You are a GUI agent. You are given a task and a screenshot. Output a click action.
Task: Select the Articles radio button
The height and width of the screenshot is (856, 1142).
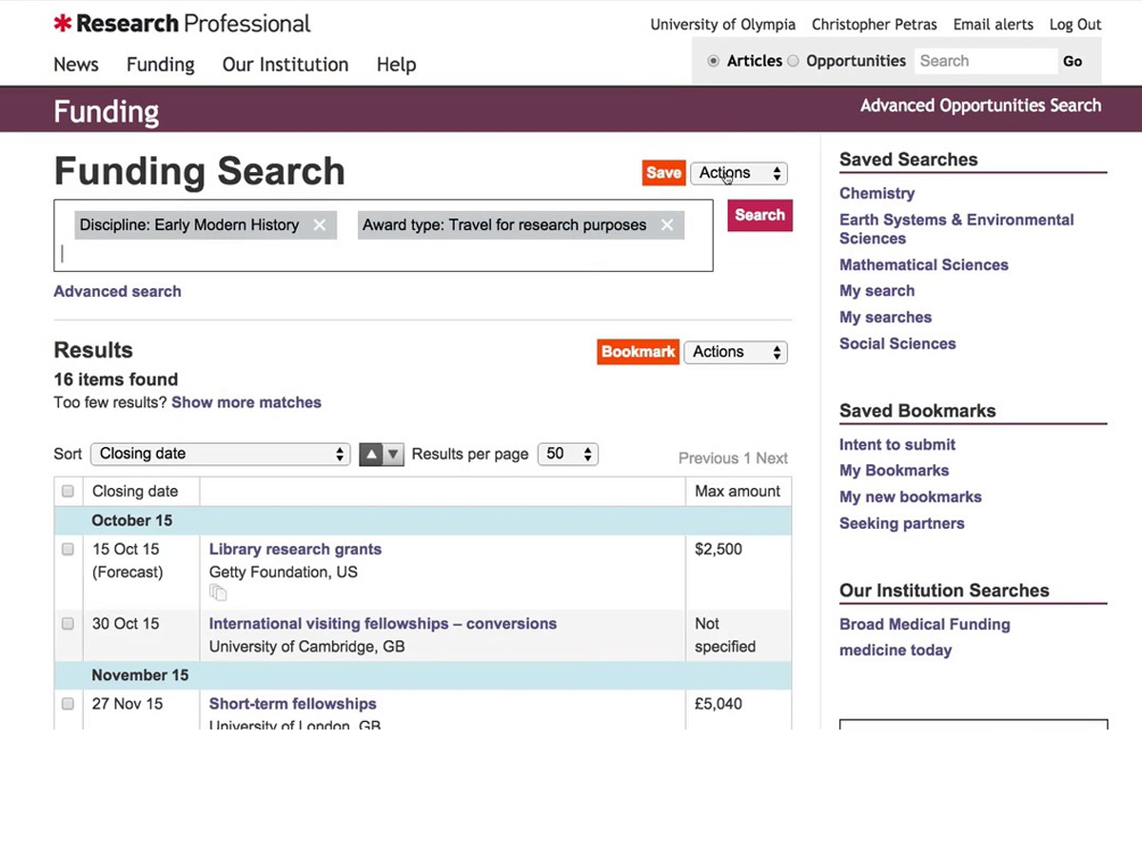[x=714, y=61]
